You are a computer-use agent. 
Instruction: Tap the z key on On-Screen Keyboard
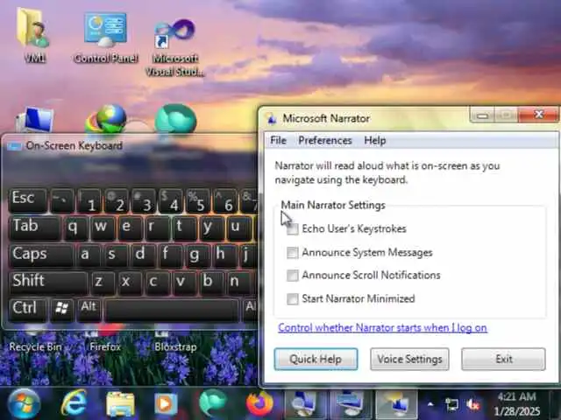pos(102,282)
